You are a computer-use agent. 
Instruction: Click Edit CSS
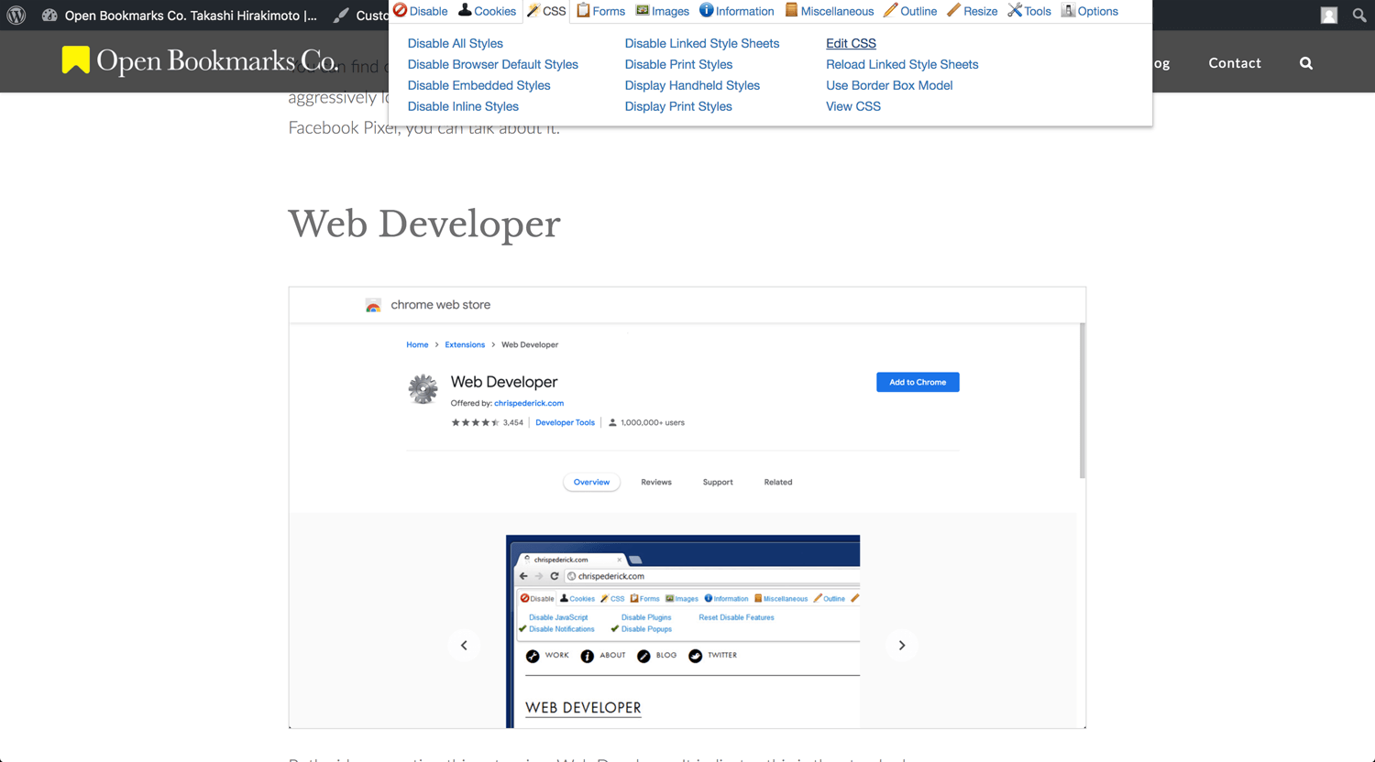851,43
